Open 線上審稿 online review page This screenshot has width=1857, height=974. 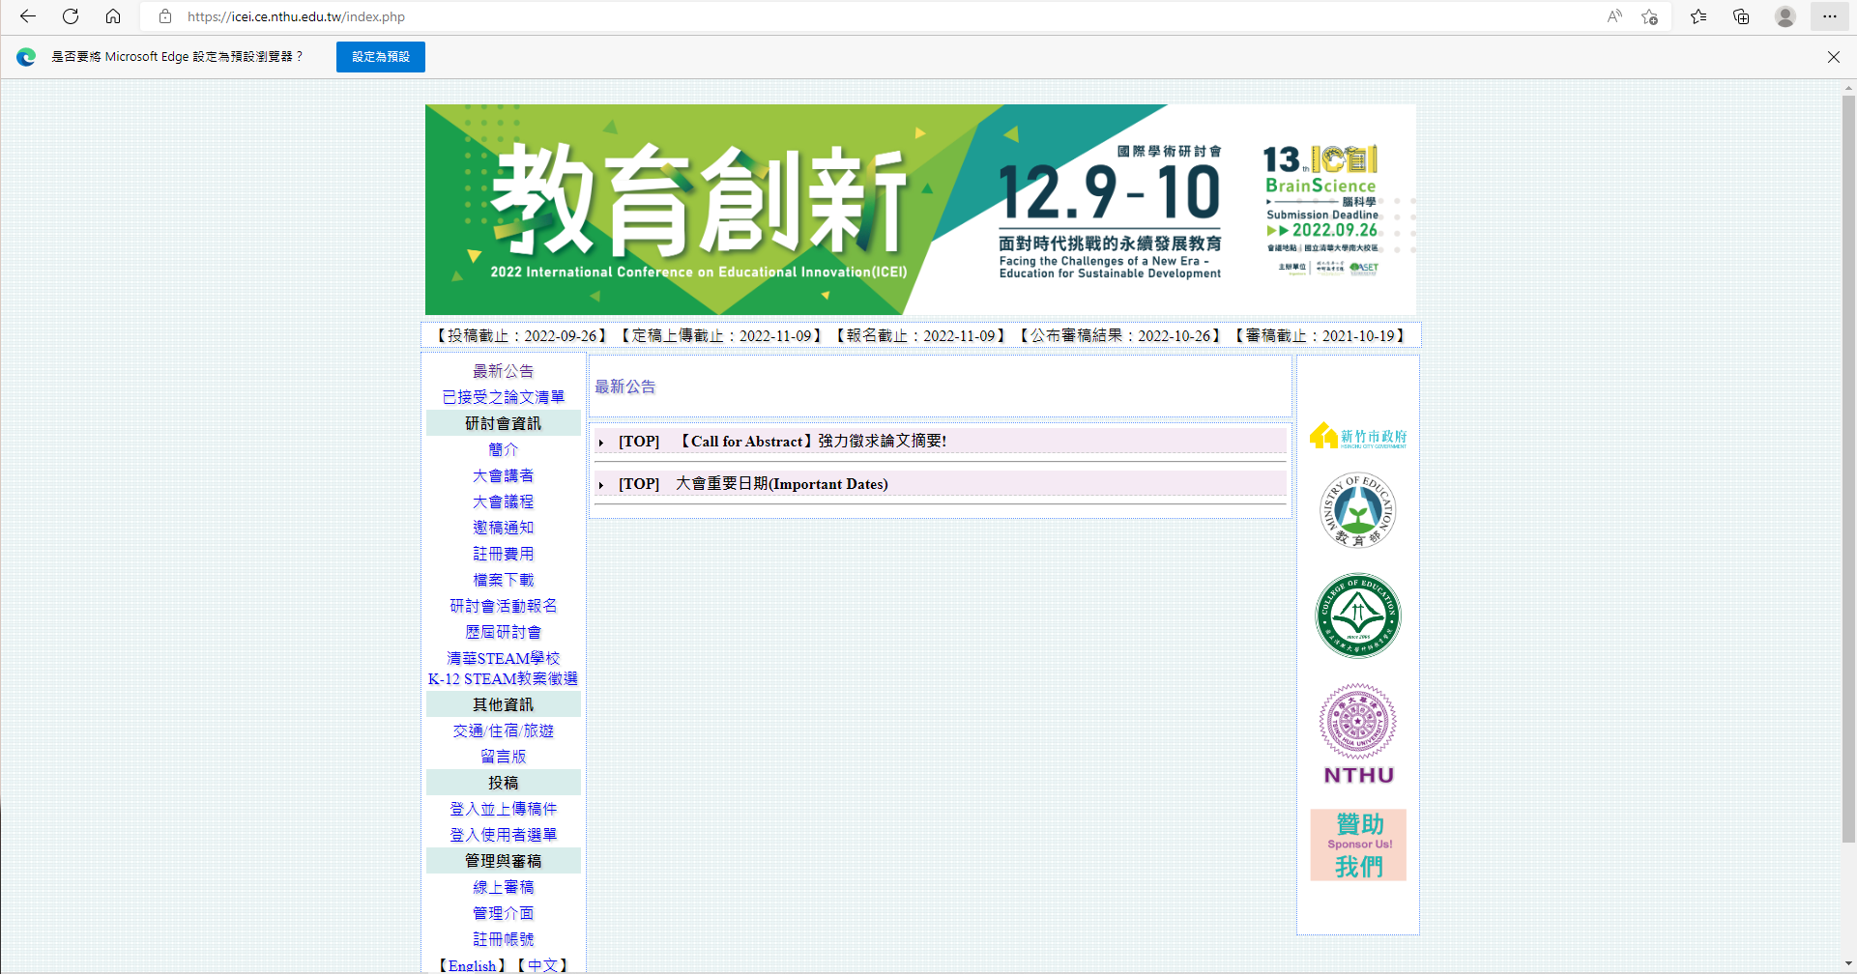(x=503, y=887)
